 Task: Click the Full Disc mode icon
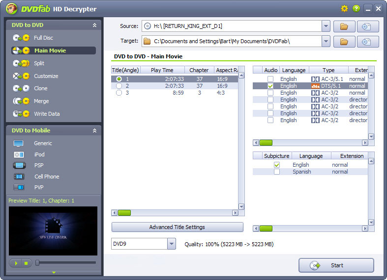[21, 38]
